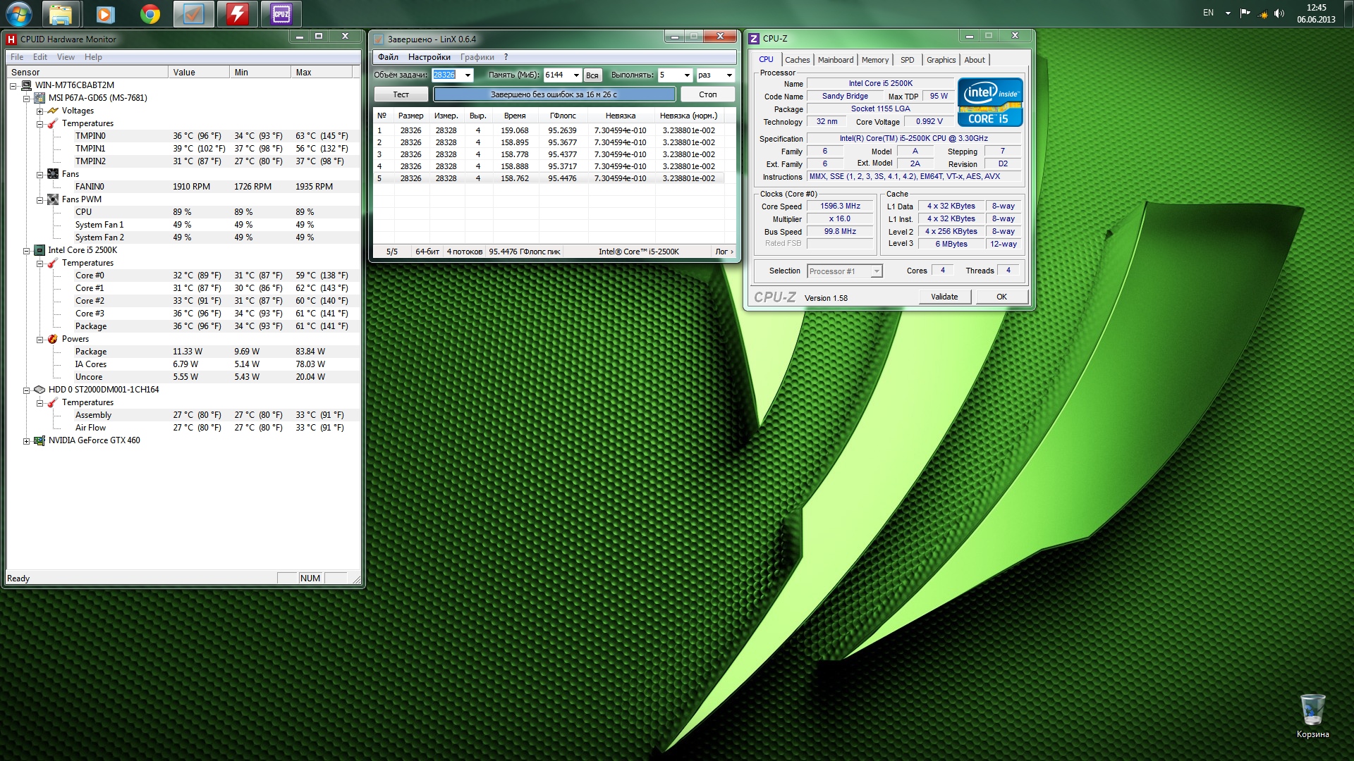
Task: Open Chrome from the taskbar
Action: pos(150,14)
